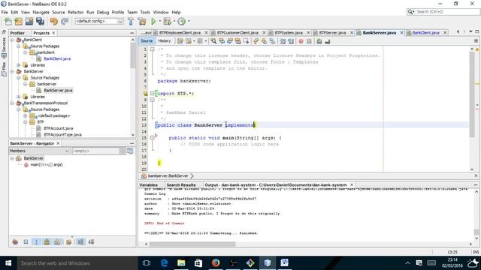This screenshot has height=270, width=481.
Task: Open the Profile Project dropdown arrow
Action: click(x=189, y=21)
